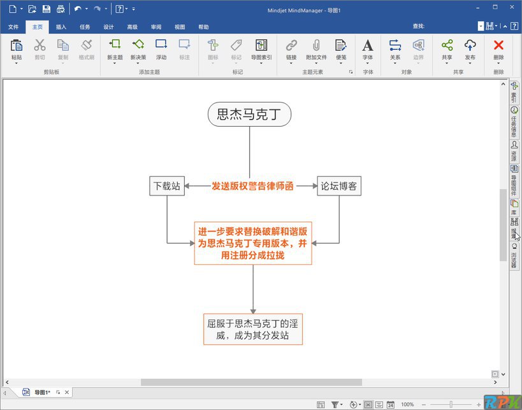Insert a 关系 relationship
Screen dimensions: 522x410
(x=395, y=45)
